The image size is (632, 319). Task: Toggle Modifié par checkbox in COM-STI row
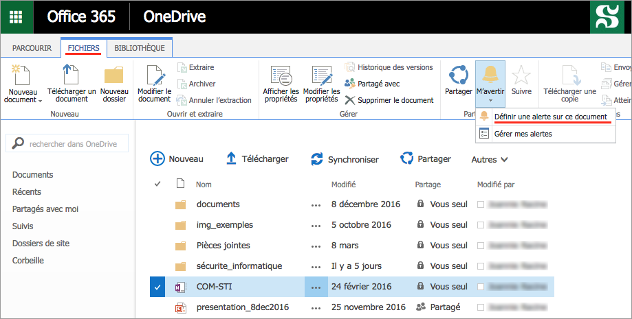[481, 287]
